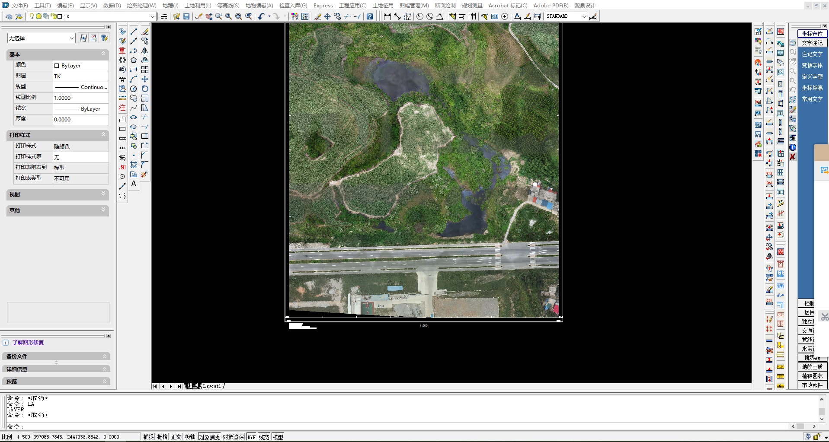829x442 pixels.
Task: Select the Move tool icon
Action: pos(328,16)
